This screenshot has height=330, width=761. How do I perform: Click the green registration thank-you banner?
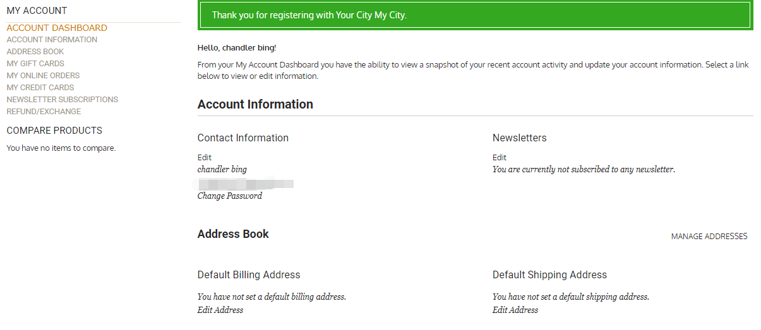pos(475,15)
